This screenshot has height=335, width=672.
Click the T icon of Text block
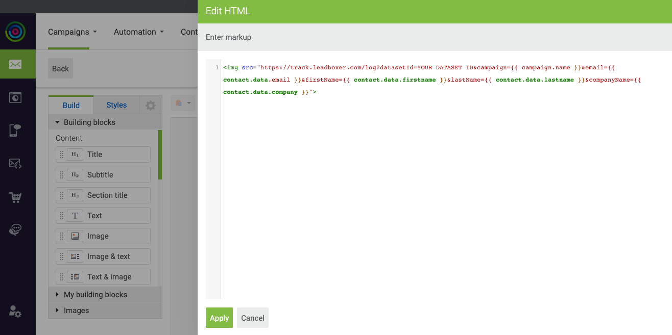point(75,216)
